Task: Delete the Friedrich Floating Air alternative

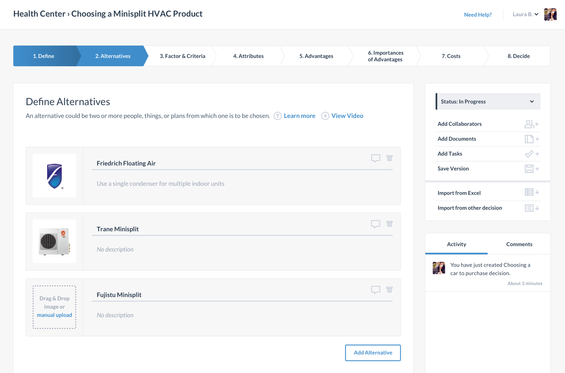Action: 389,158
